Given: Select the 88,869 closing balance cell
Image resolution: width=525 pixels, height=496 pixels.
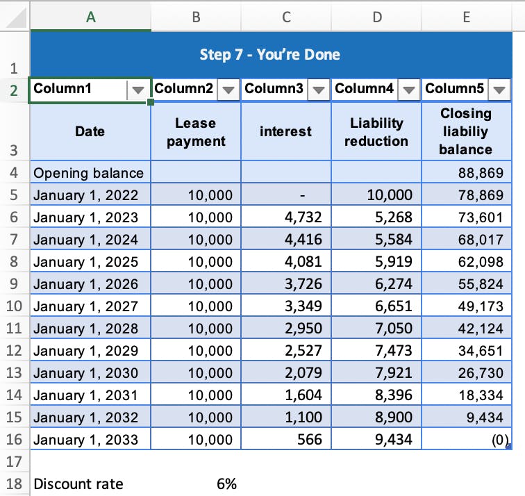Looking at the screenshot, I should coord(465,173).
